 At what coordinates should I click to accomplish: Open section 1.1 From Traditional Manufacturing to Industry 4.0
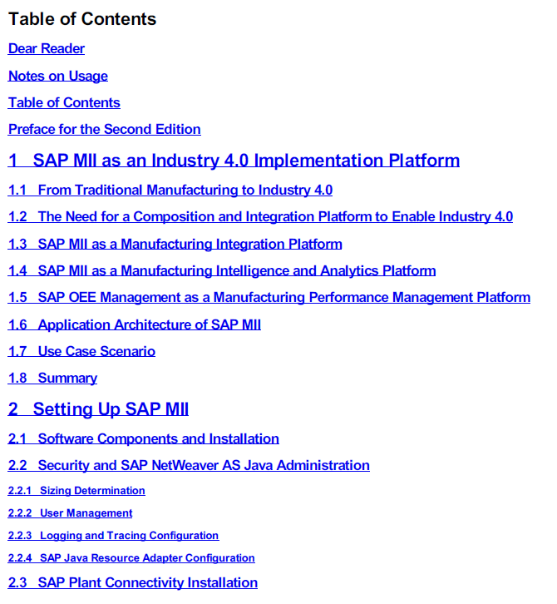click(x=170, y=190)
